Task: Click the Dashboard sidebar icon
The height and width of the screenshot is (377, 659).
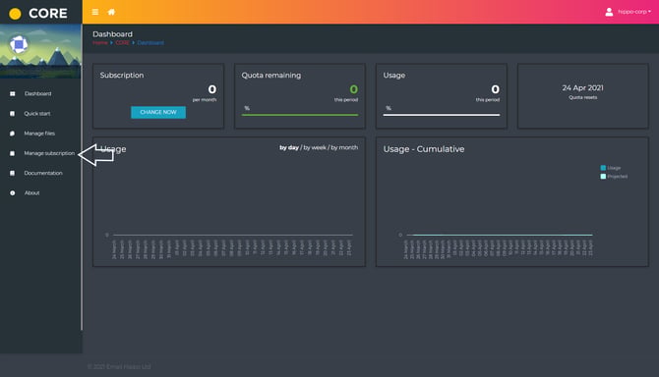Action: (x=12, y=93)
